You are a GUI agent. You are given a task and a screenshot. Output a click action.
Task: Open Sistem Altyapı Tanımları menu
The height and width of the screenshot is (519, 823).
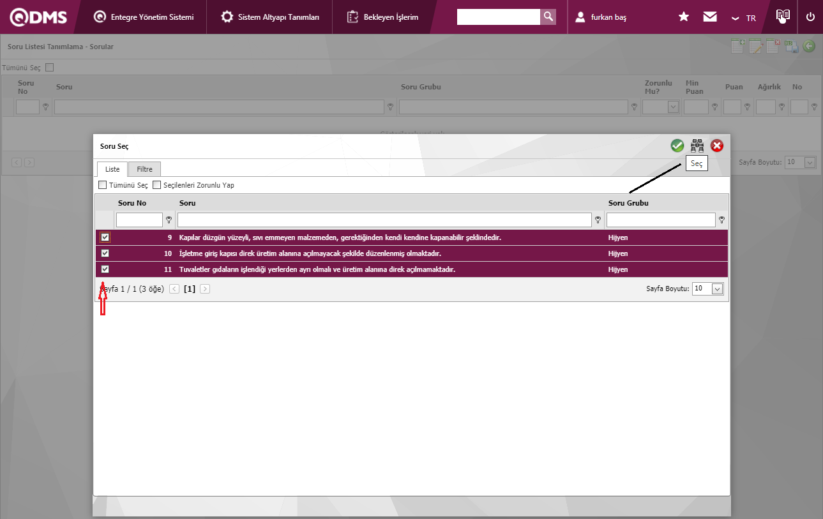click(x=270, y=17)
